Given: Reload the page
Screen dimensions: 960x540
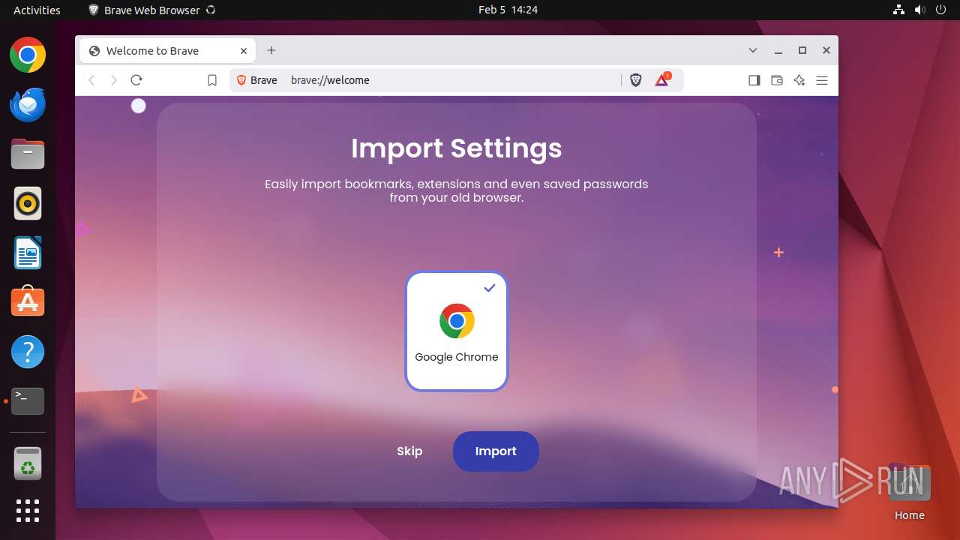Looking at the screenshot, I should coord(136,80).
